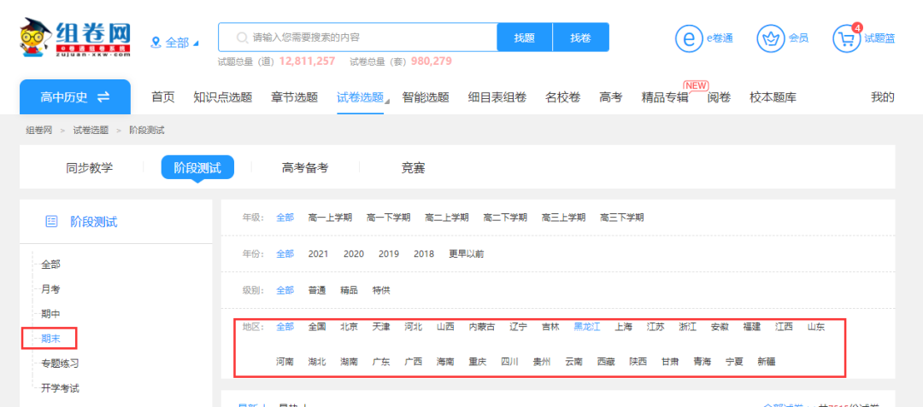This screenshot has height=407, width=923.
Task: Click the search magnifier icon
Action: (x=241, y=38)
